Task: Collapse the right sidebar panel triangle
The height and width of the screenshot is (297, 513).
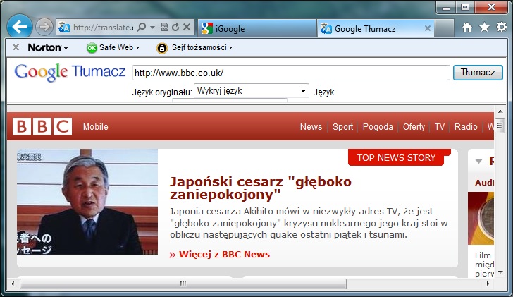Action: pos(478,161)
